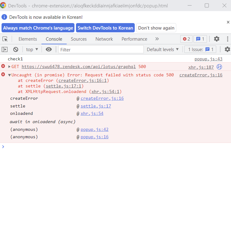This screenshot has width=231, height=242.
Task: Switch to the Sources tab
Action: click(79, 39)
